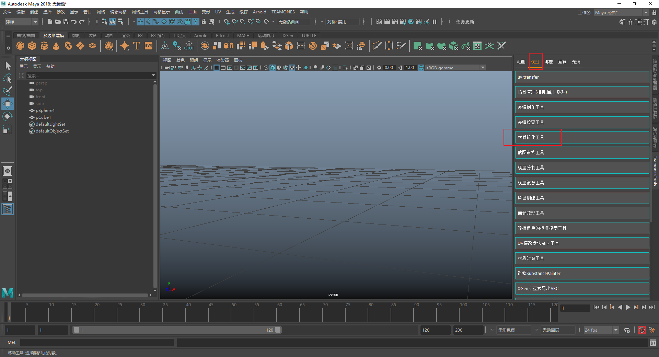Create a polygon sphere from the shelf
659x357 pixels.
(x=20, y=46)
